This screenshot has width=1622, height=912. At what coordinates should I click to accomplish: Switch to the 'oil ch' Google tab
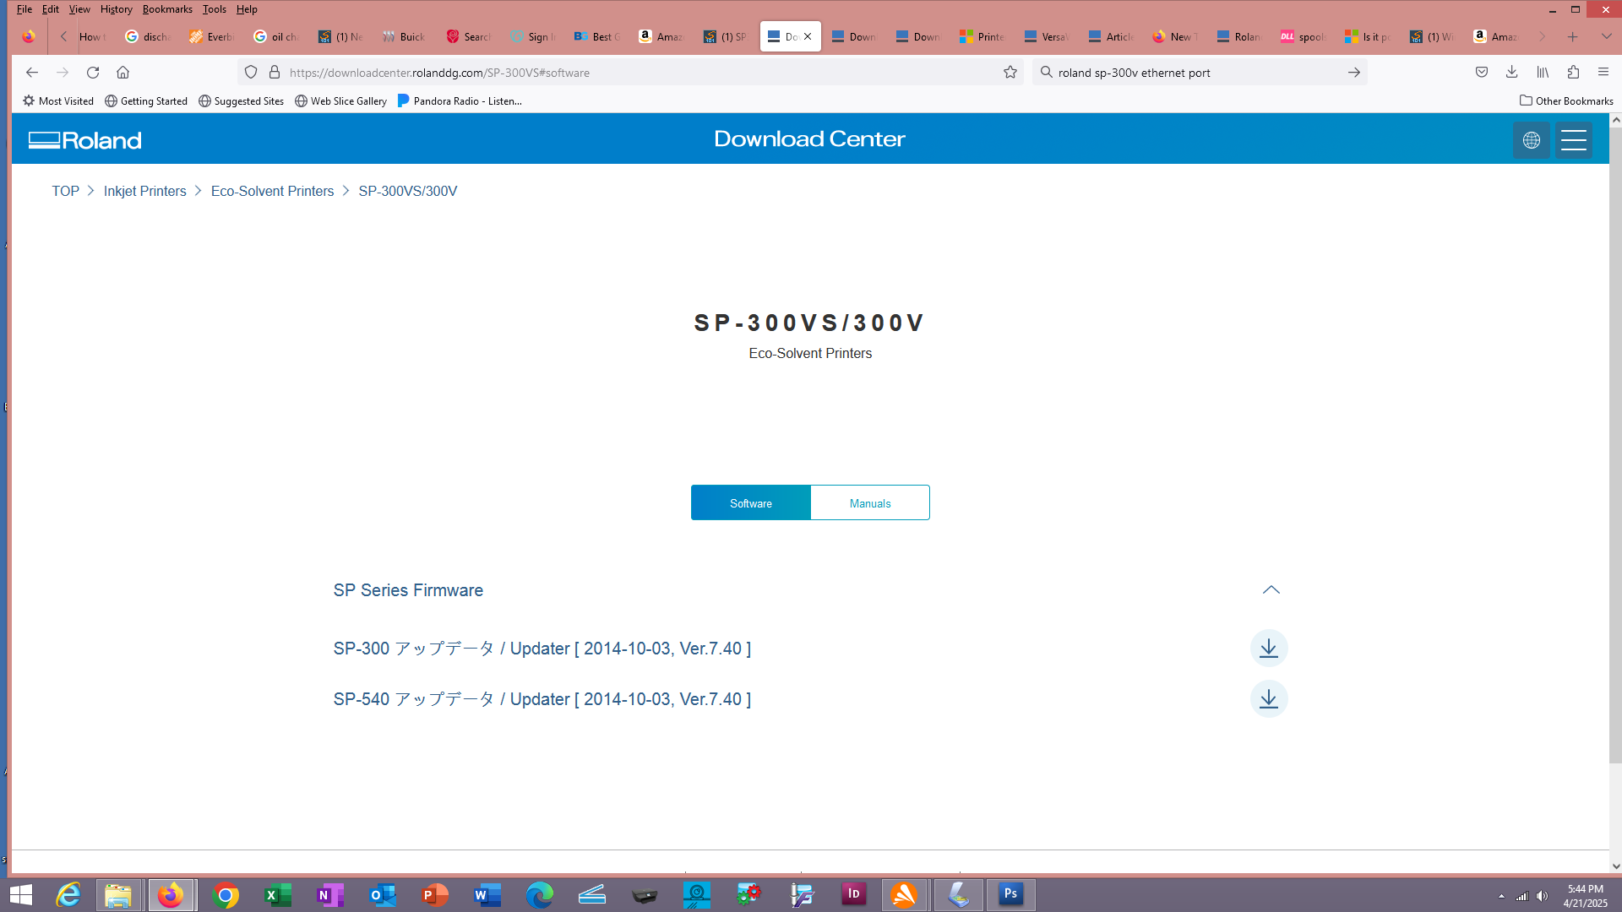(x=277, y=37)
